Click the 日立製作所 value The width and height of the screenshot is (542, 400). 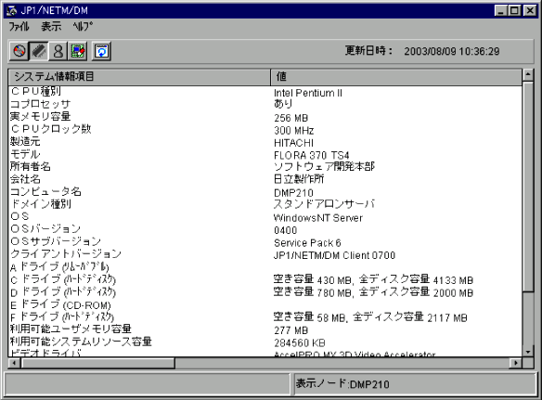click(299, 179)
